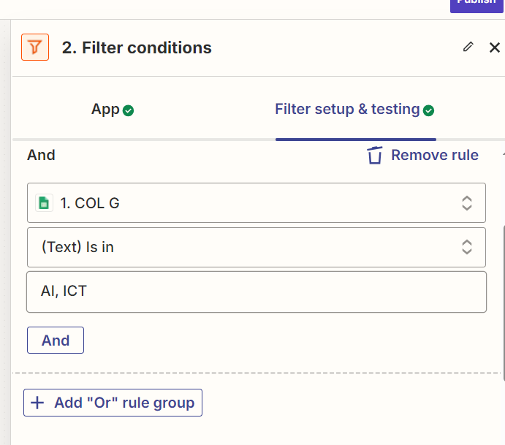Click the vertical scrollbar on the right edge
505x445 pixels.
(504, 303)
